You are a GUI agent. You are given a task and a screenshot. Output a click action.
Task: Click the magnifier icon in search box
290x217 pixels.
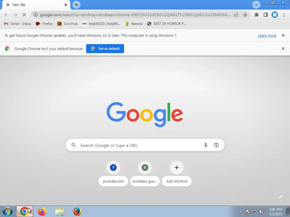[73, 145]
